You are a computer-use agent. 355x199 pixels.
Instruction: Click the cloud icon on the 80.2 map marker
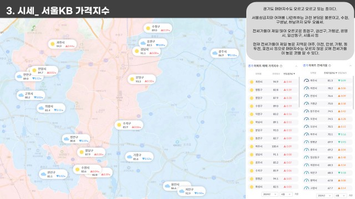click(21, 95)
